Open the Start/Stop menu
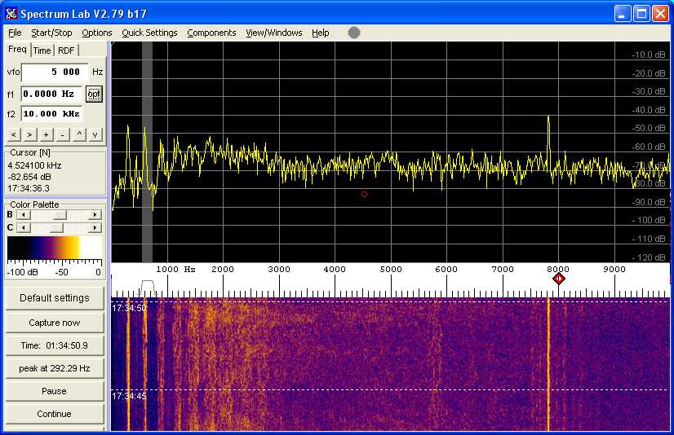The height and width of the screenshot is (435, 674). [51, 33]
